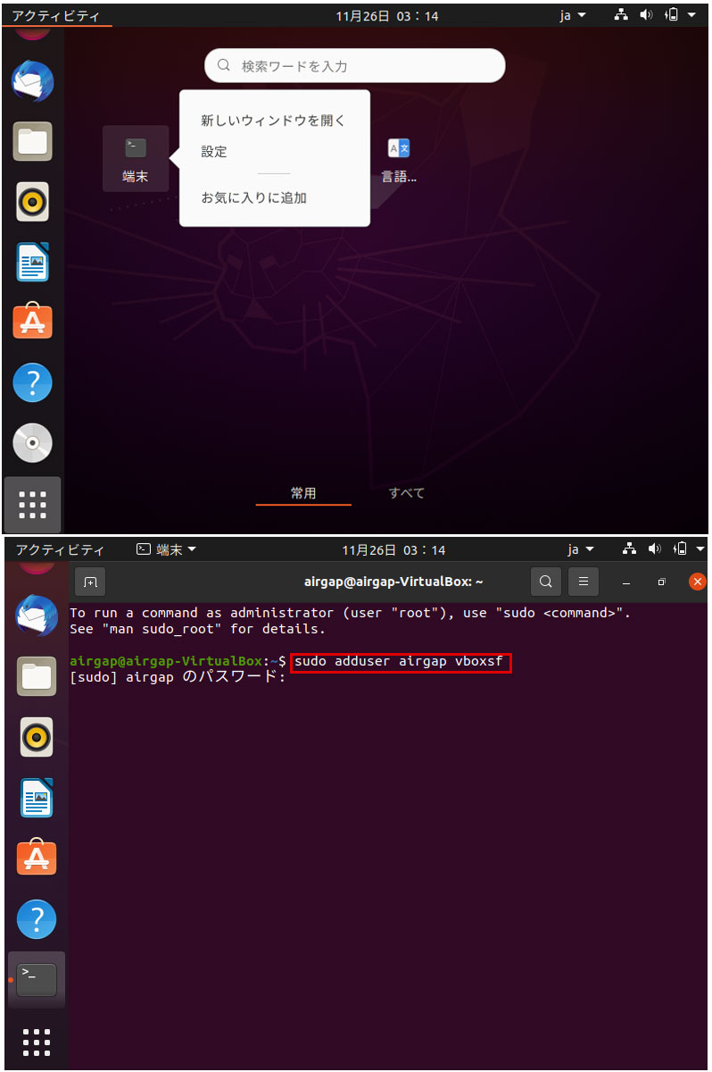Click the running Terminal icon in the dock

[x=37, y=980]
